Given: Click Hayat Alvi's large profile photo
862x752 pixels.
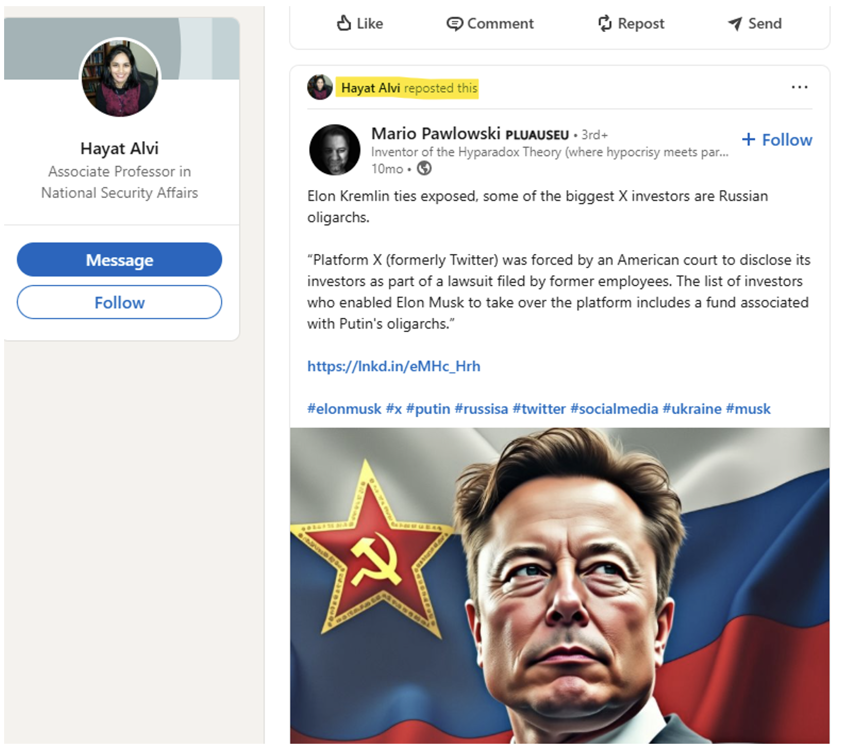Looking at the screenshot, I should click(120, 78).
